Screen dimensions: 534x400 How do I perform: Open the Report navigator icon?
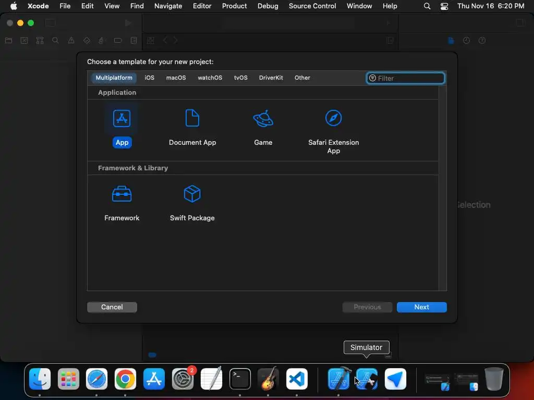[134, 41]
